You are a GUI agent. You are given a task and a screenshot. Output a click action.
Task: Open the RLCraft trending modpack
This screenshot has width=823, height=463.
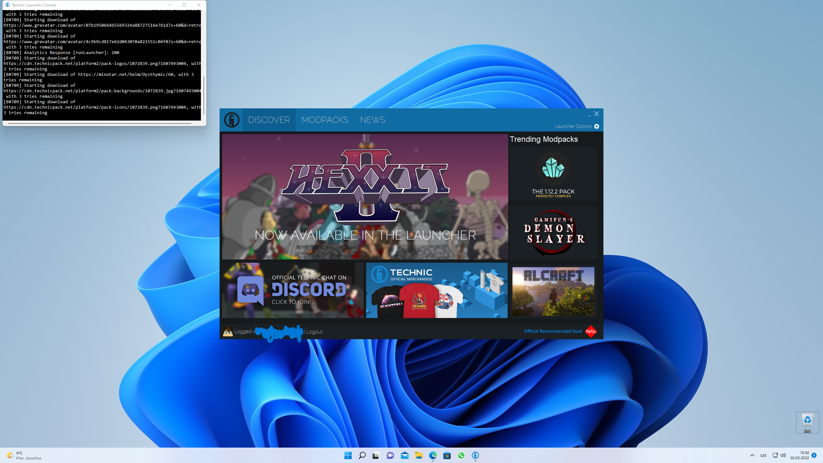pyautogui.click(x=553, y=291)
